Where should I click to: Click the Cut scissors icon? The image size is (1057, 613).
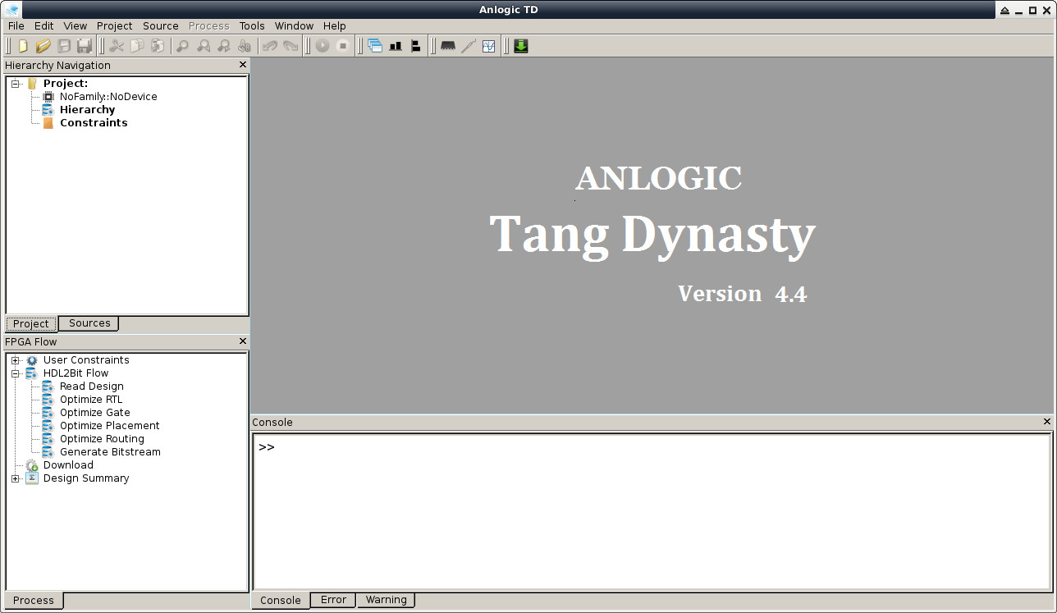tap(117, 46)
